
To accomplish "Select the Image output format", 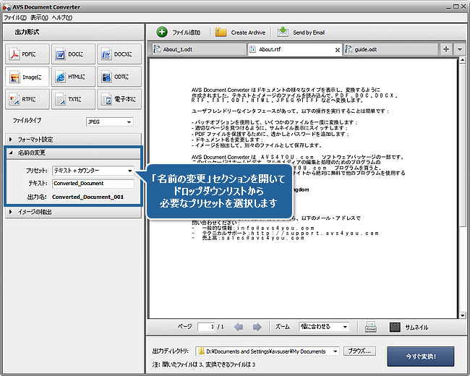I will point(27,77).
